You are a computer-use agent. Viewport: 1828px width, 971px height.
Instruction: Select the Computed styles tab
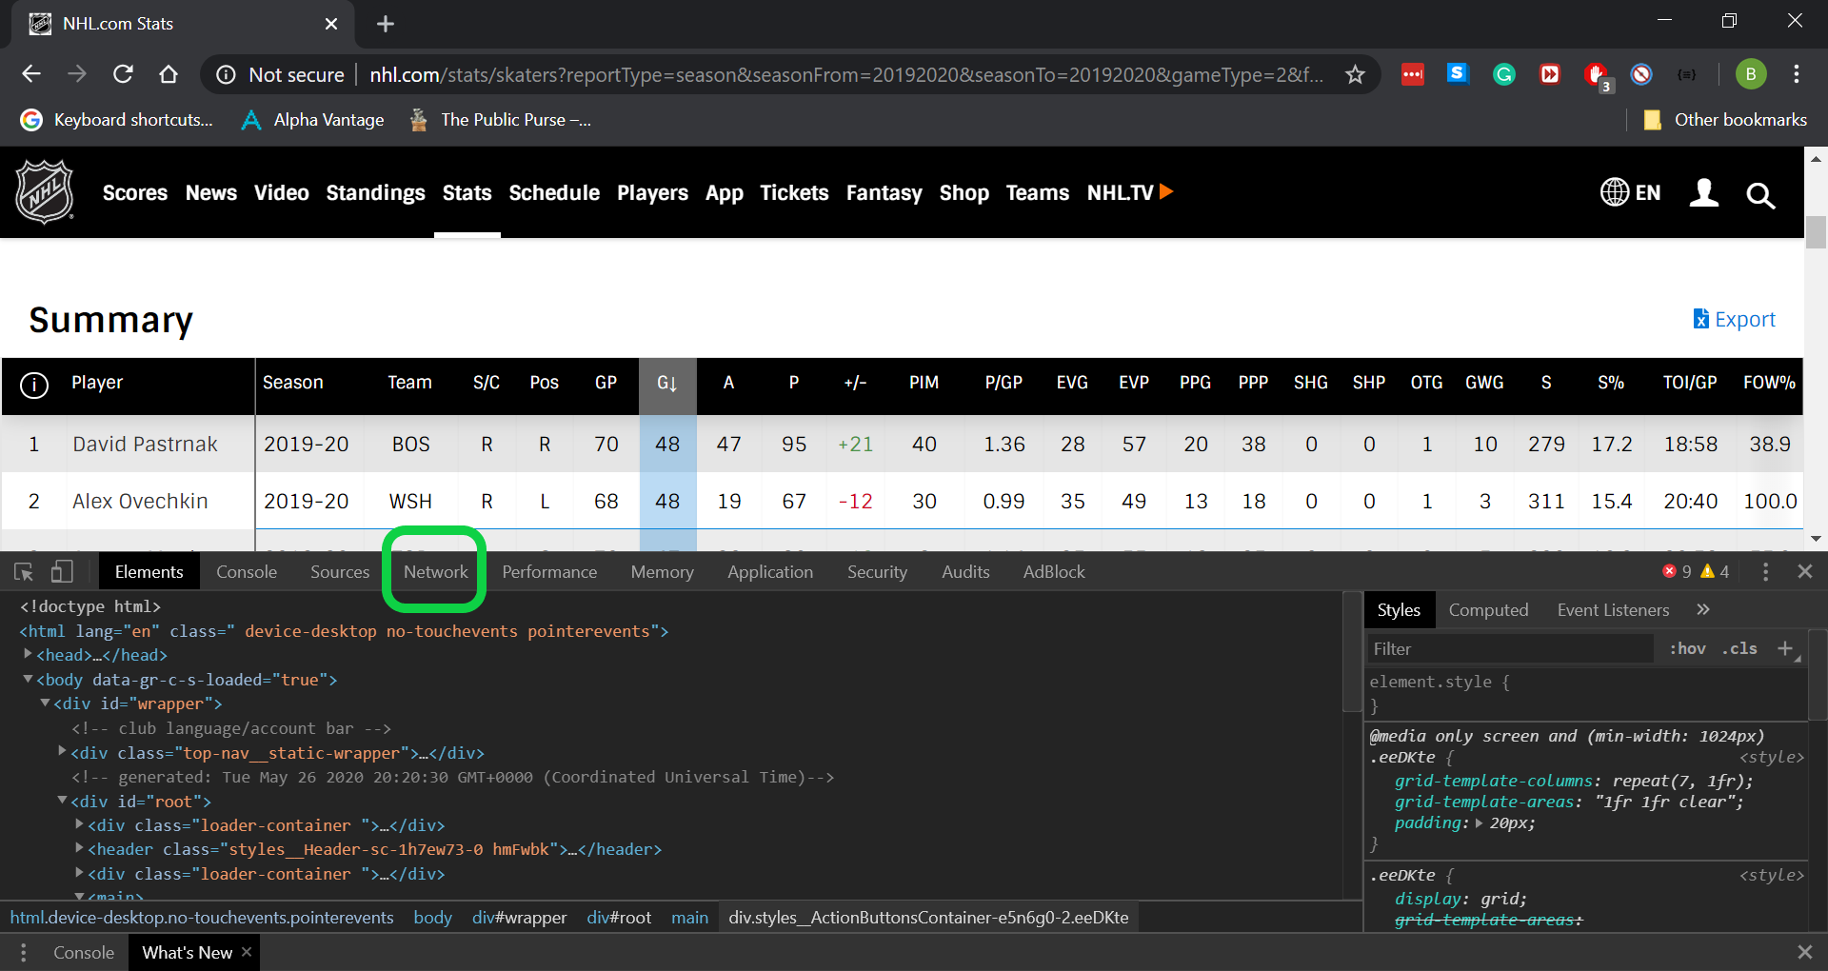(1488, 610)
